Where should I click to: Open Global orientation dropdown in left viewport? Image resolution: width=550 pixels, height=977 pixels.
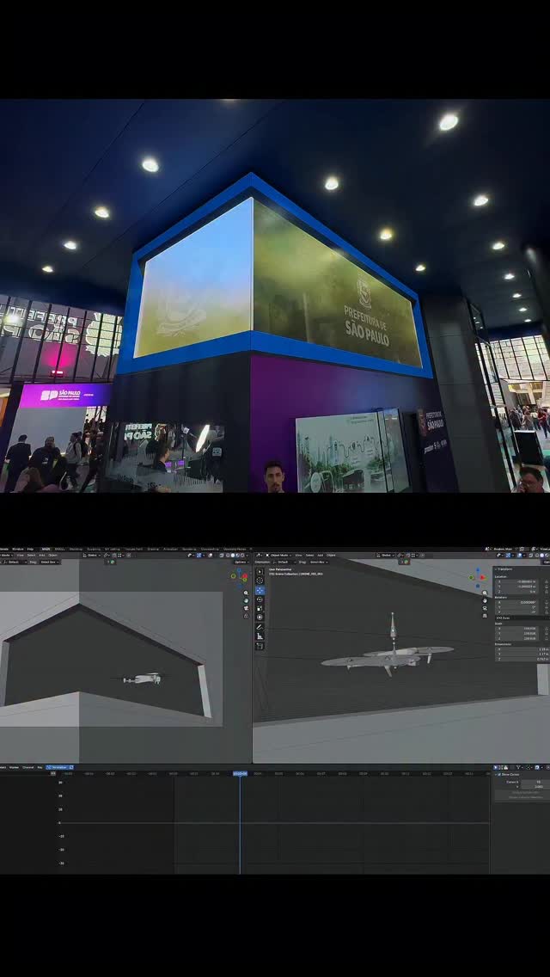click(92, 556)
